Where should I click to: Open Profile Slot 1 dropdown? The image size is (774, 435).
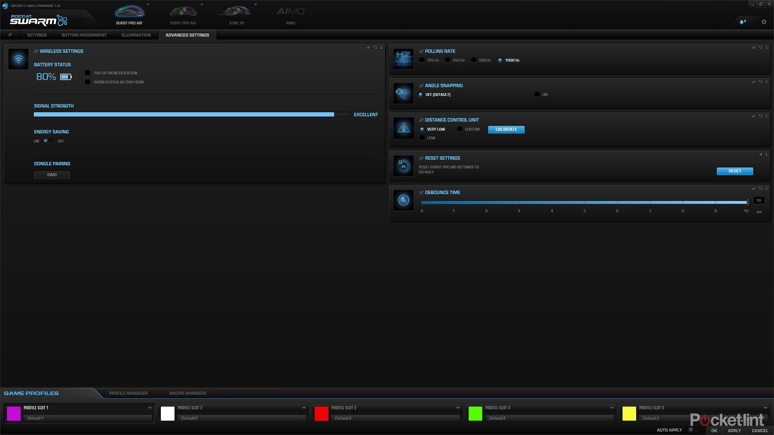click(150, 408)
